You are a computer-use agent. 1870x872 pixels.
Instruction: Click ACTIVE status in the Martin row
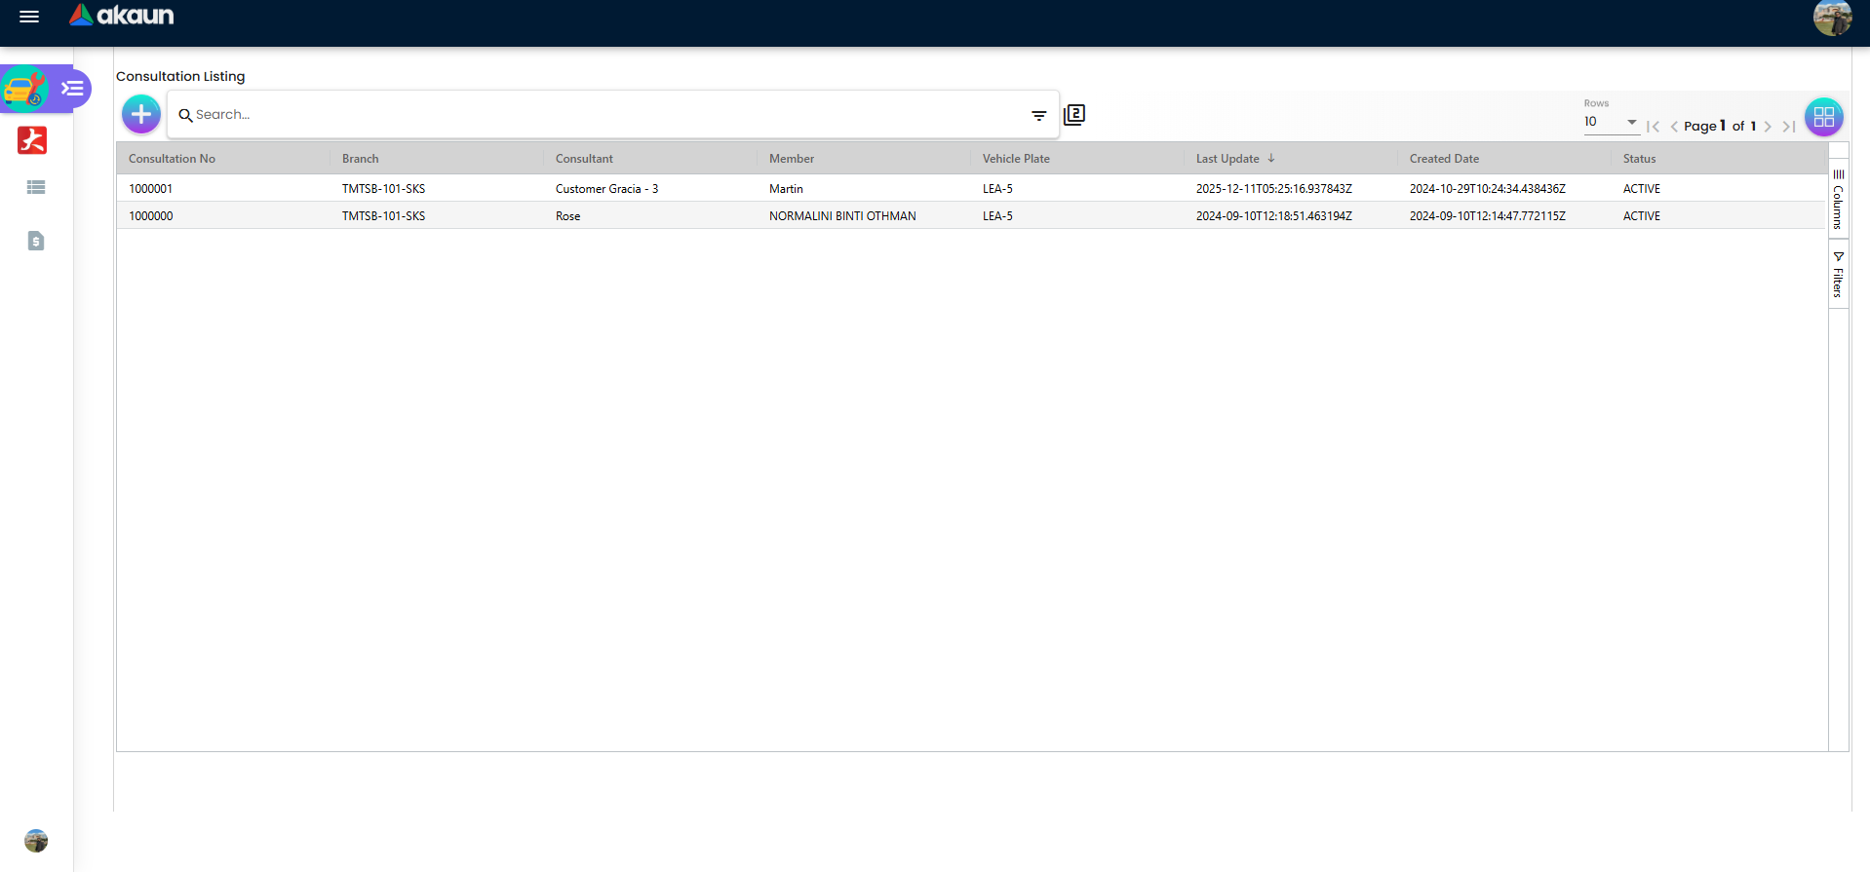[1641, 189]
